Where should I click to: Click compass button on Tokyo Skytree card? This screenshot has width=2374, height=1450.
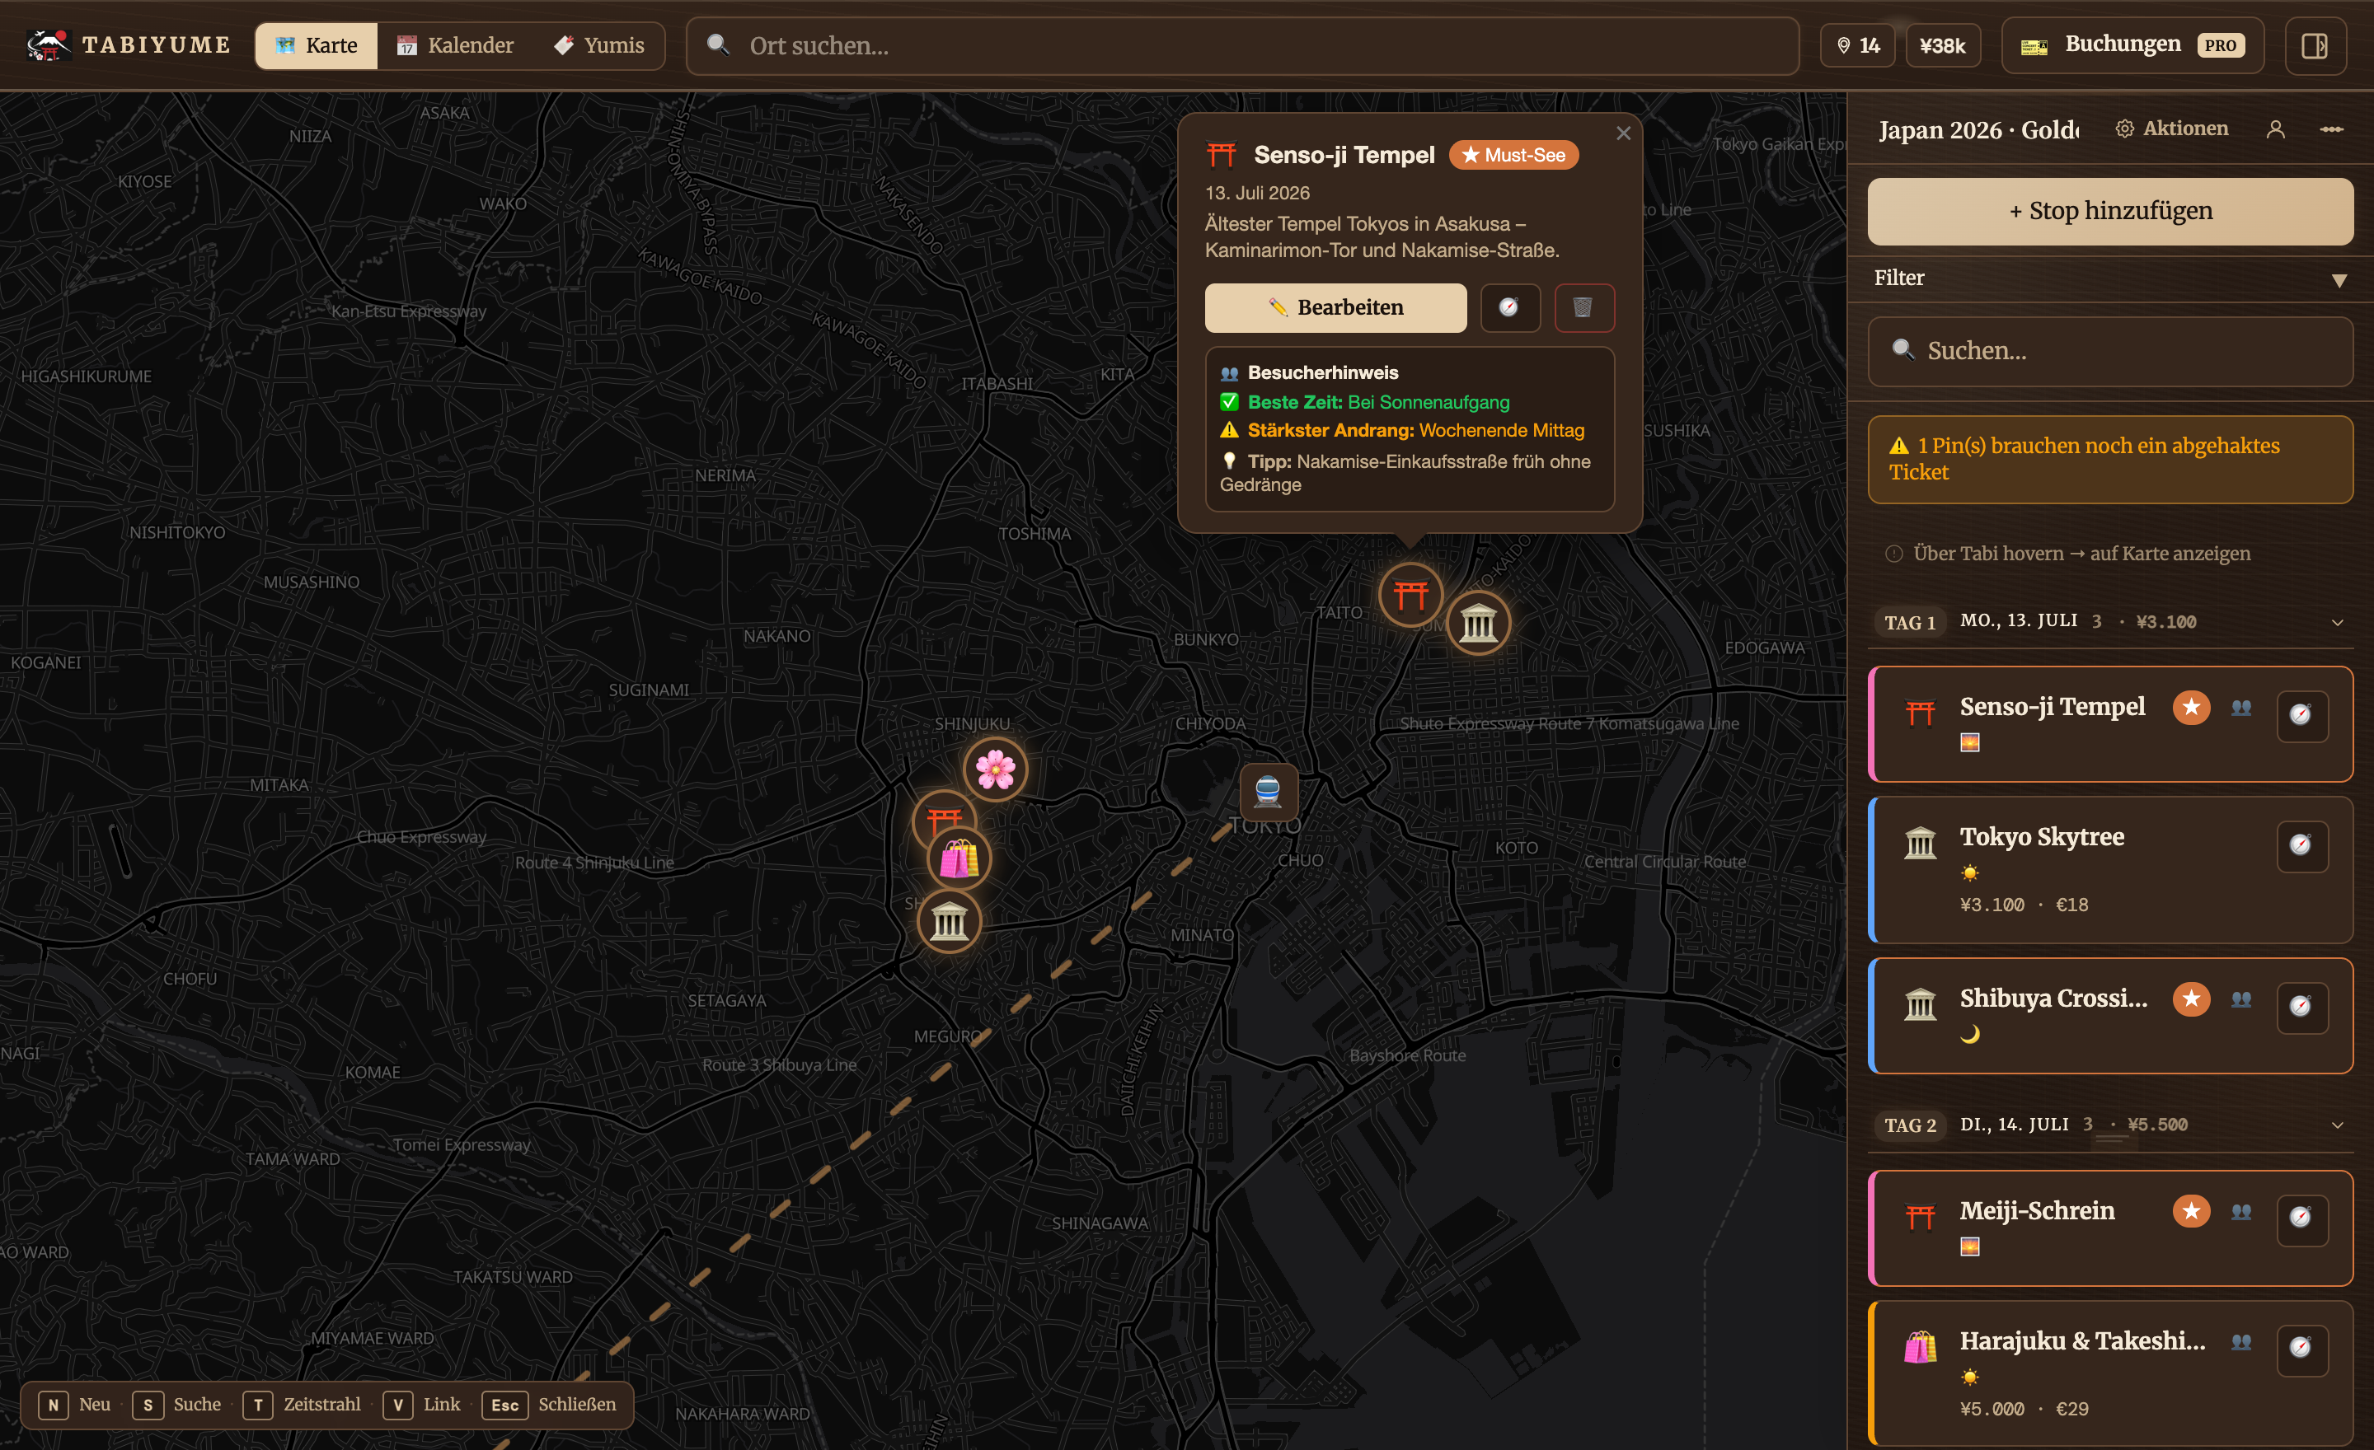coord(2301,845)
